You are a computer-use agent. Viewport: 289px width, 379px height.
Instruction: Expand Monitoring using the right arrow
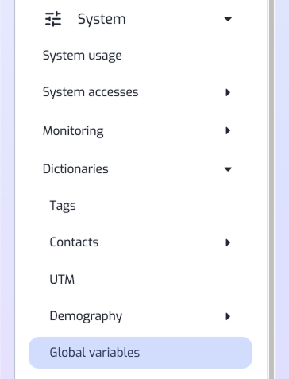[x=228, y=130]
